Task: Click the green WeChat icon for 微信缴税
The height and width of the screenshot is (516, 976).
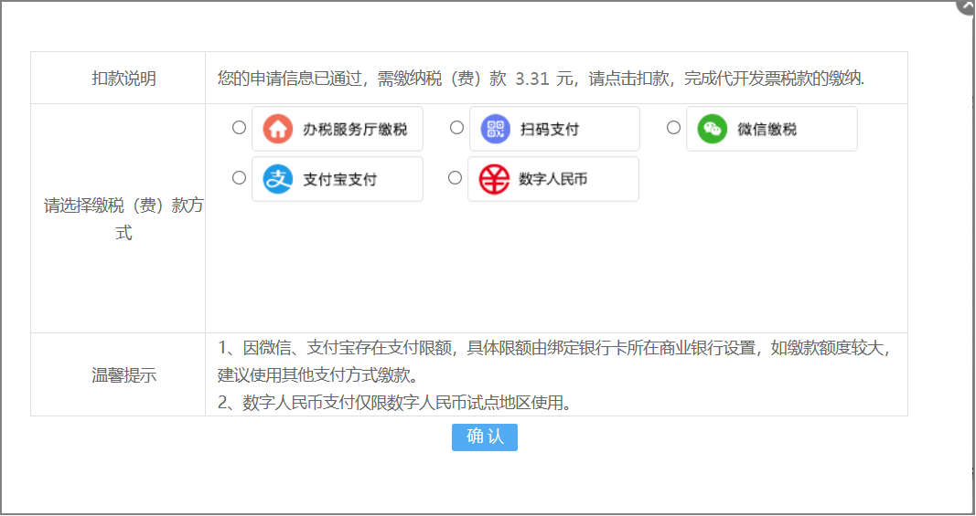Action: (713, 129)
